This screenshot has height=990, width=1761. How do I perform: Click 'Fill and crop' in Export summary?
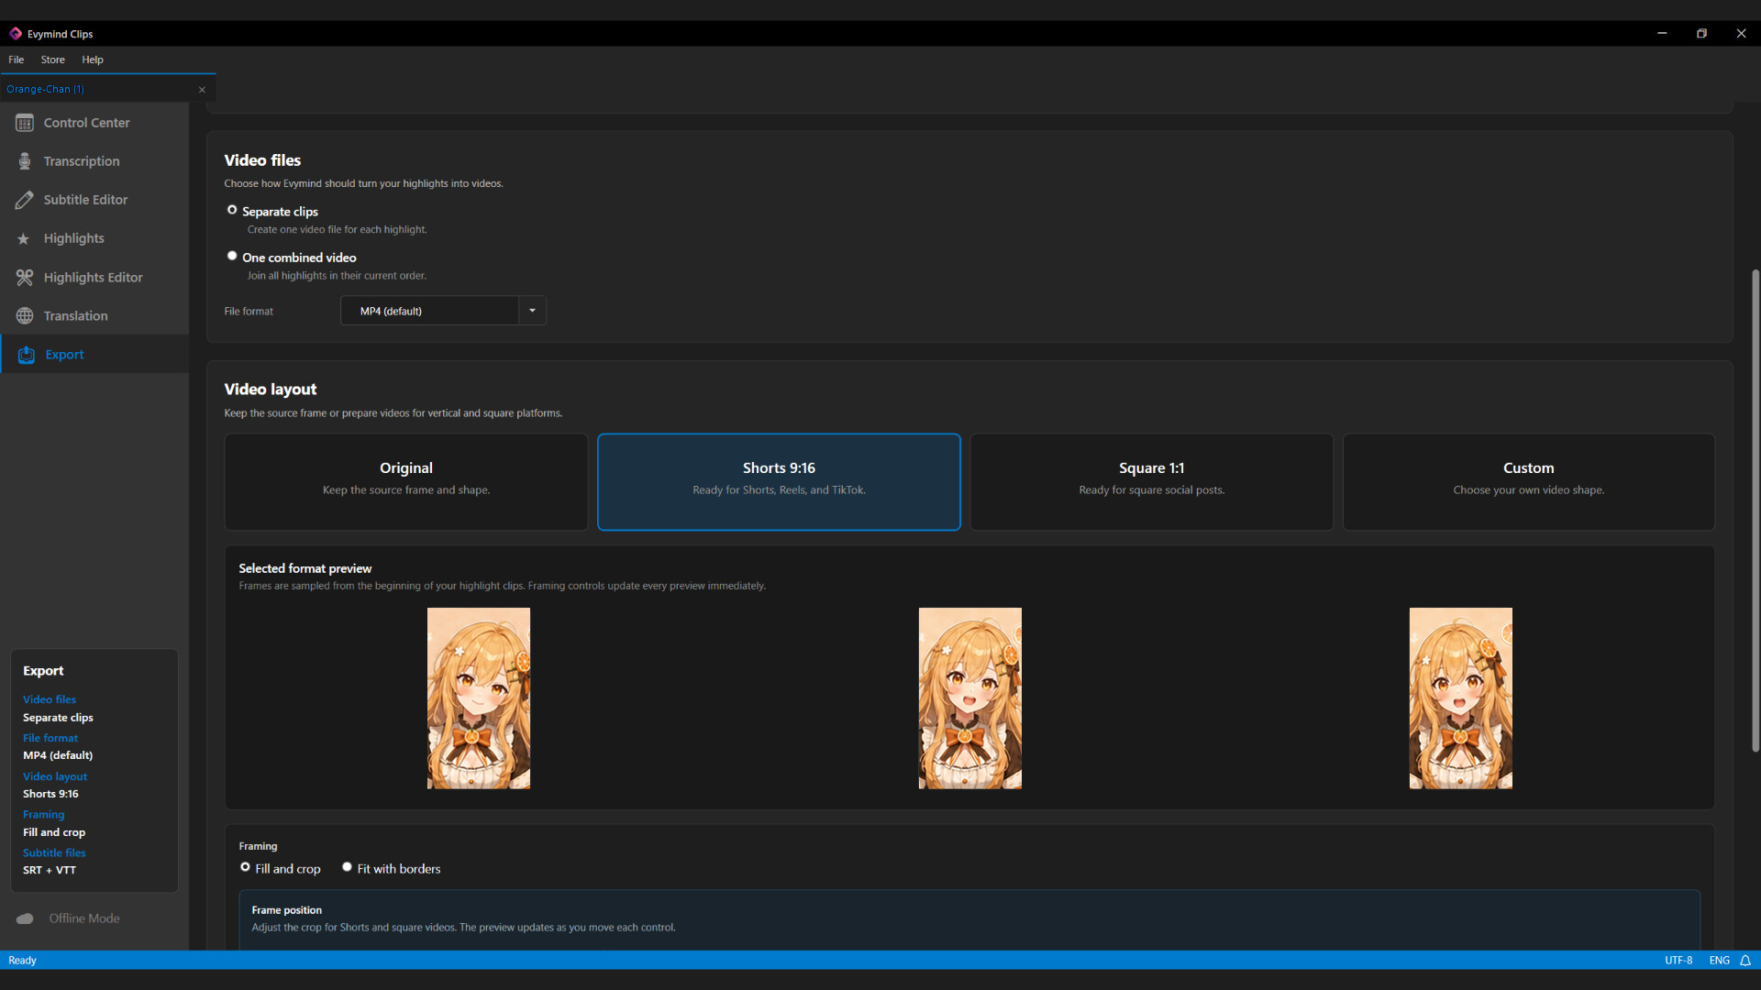pos(54,832)
